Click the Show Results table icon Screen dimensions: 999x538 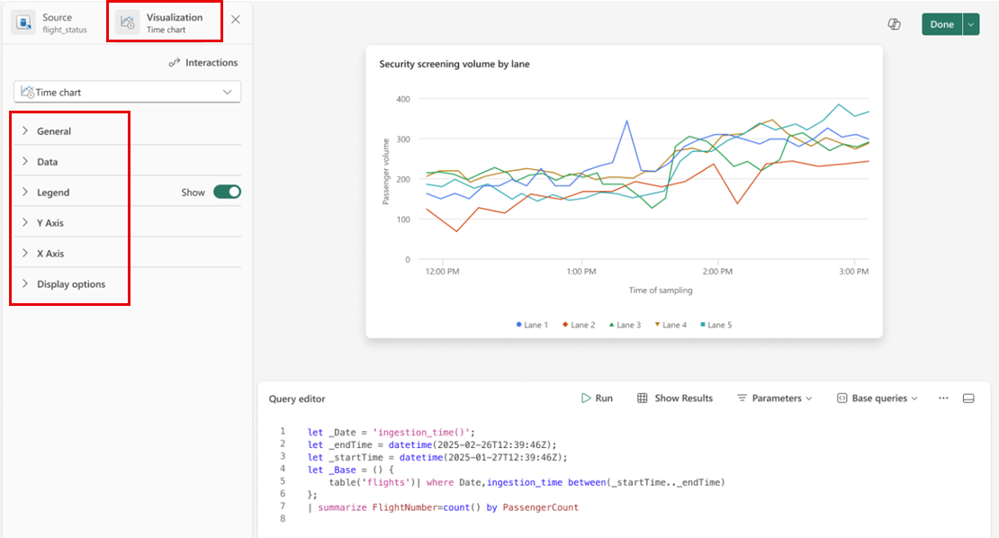(x=643, y=398)
